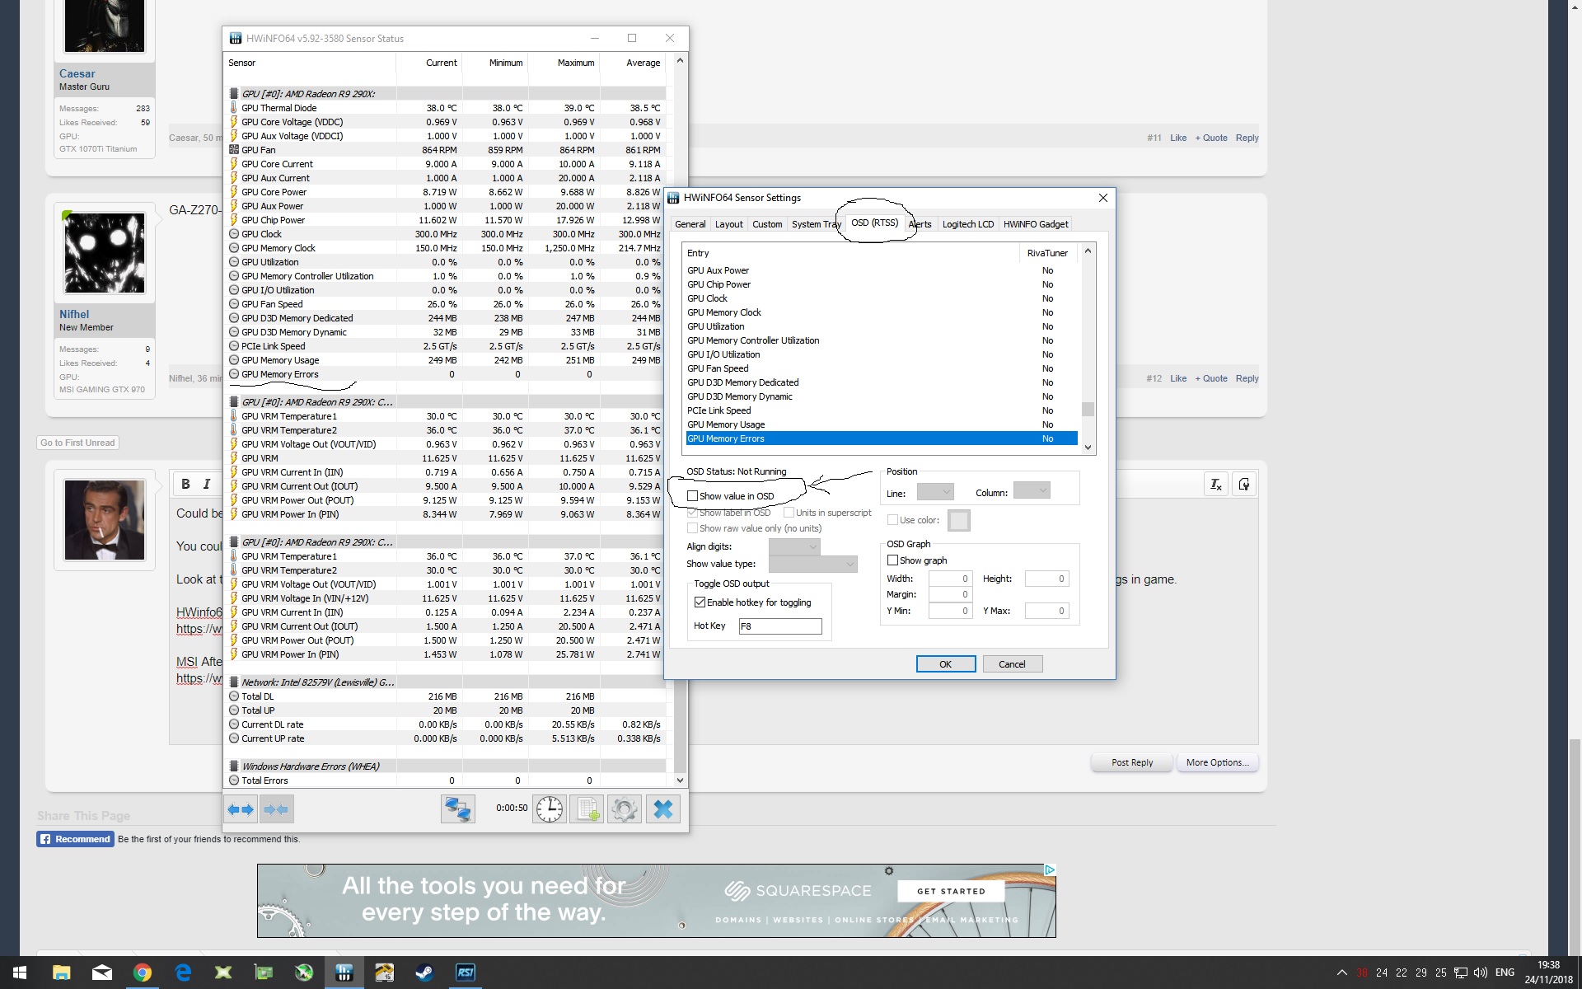Click the volume icon in system tray

pyautogui.click(x=1481, y=973)
